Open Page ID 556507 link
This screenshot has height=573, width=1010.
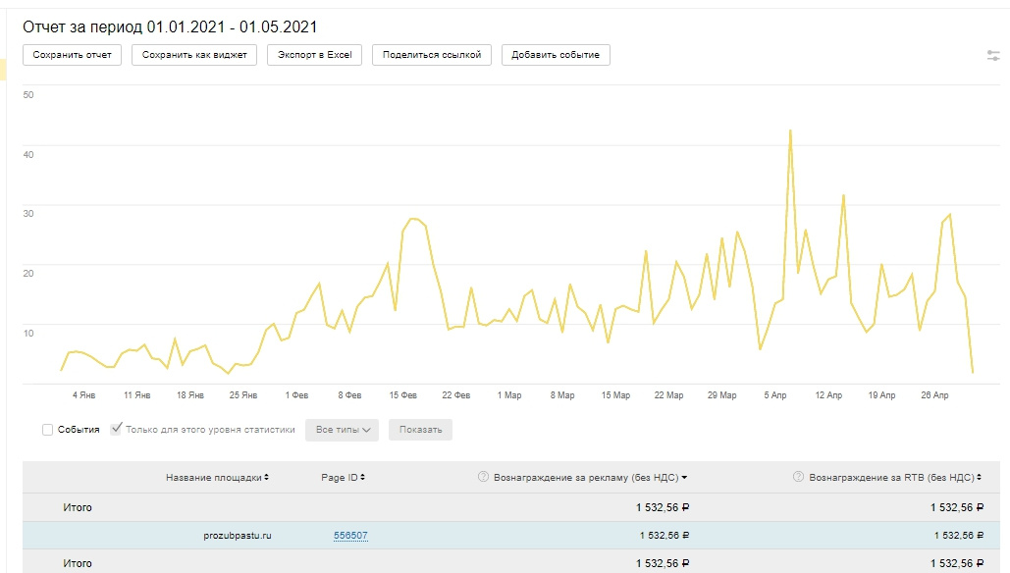[x=350, y=535]
